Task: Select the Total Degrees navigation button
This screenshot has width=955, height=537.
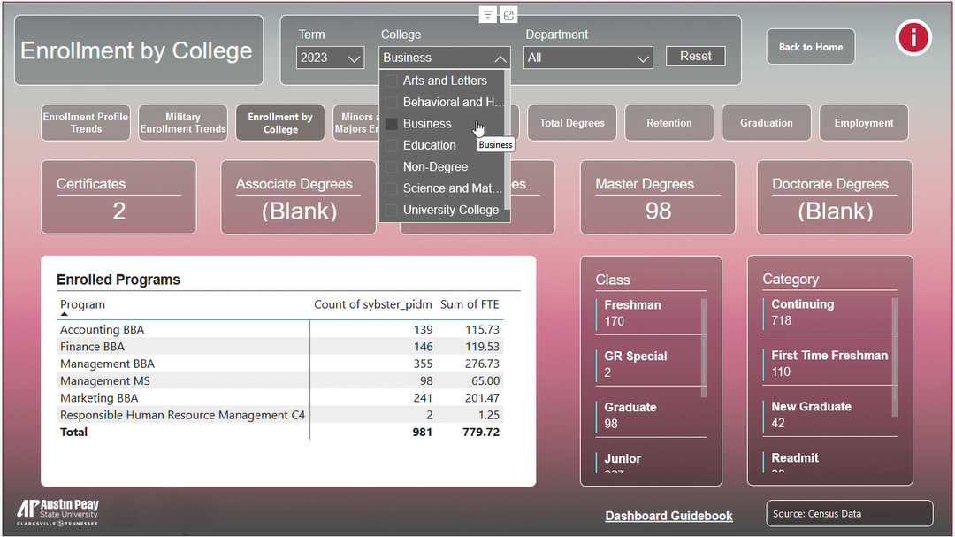Action: point(571,122)
